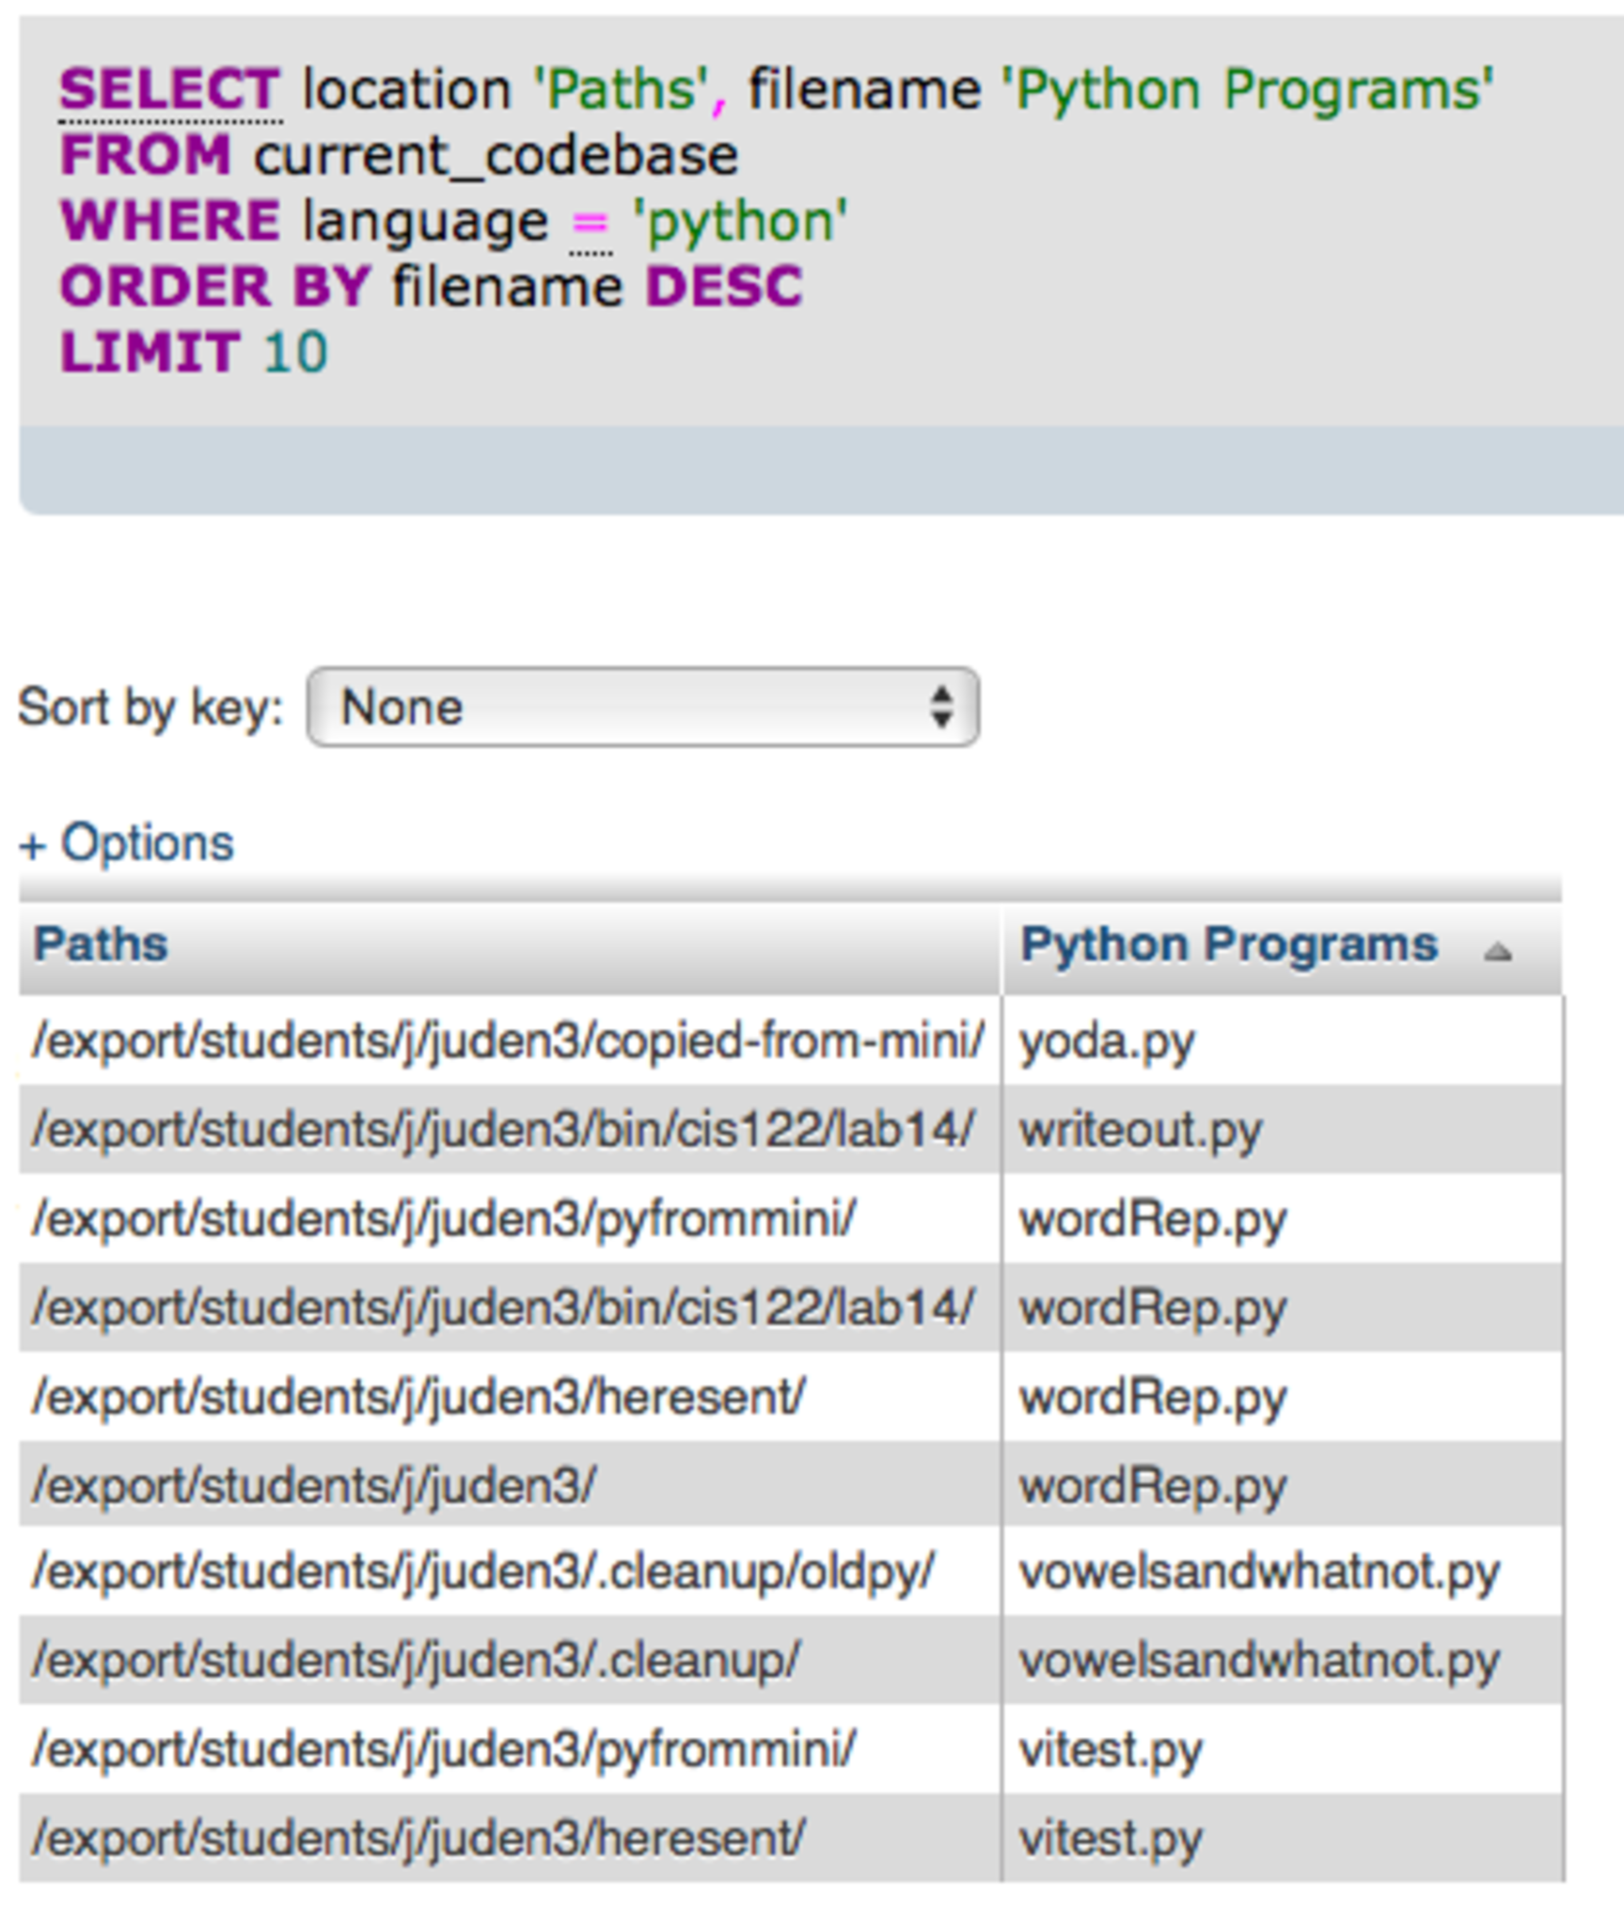The width and height of the screenshot is (1624, 1925).
Task: Click the first bin/cis122/lab14/ path cell
Action: [x=503, y=1130]
